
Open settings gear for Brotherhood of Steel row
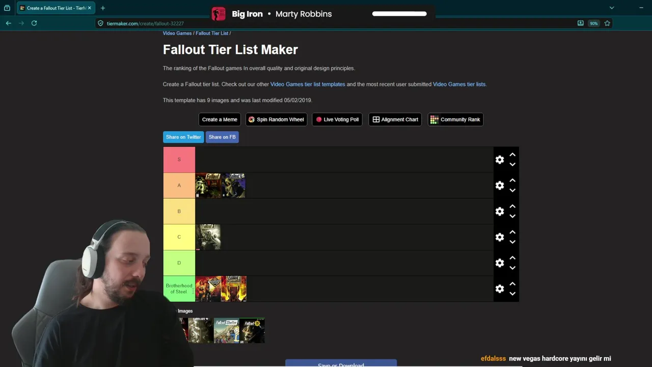500,289
